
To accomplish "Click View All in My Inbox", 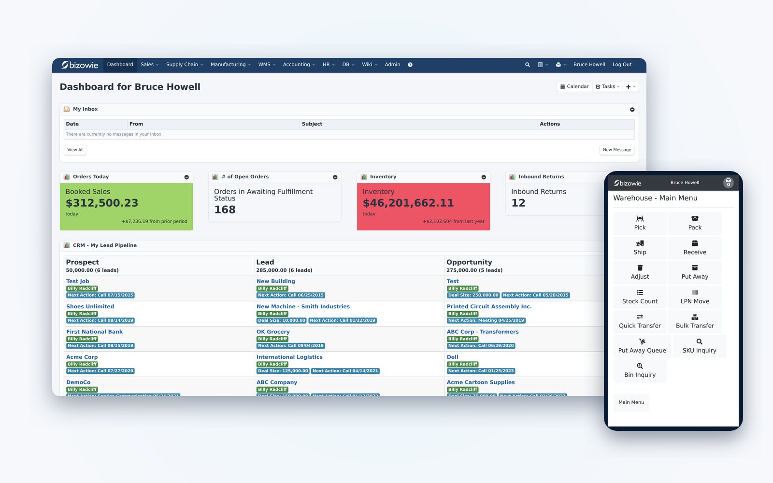I will point(75,150).
